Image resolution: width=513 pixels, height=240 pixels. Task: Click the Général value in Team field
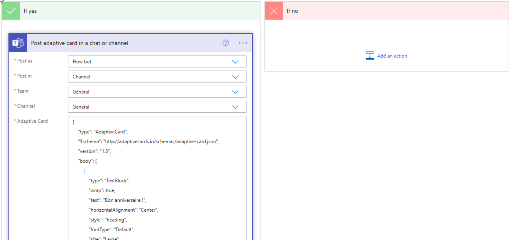(x=81, y=92)
